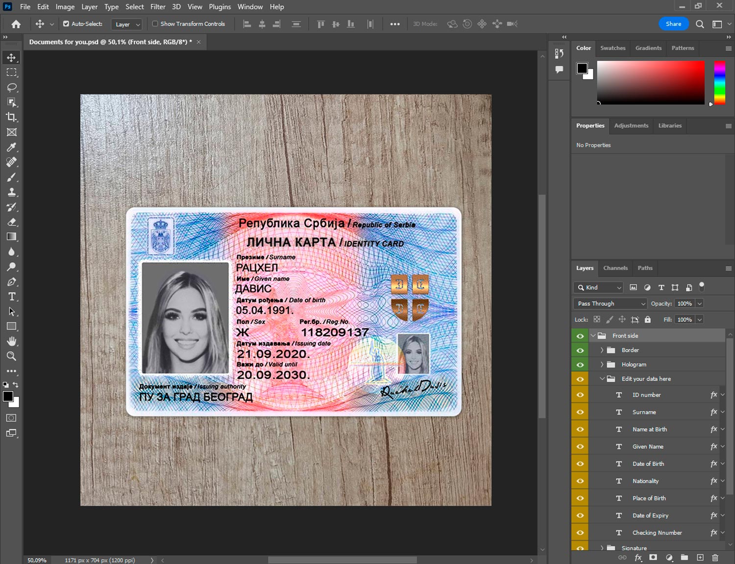The image size is (735, 564).
Task: Open the Kind filter dropdown
Action: pyautogui.click(x=599, y=288)
